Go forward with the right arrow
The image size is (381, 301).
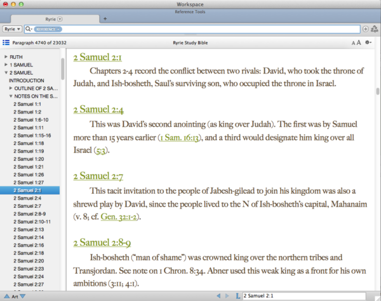(227, 296)
